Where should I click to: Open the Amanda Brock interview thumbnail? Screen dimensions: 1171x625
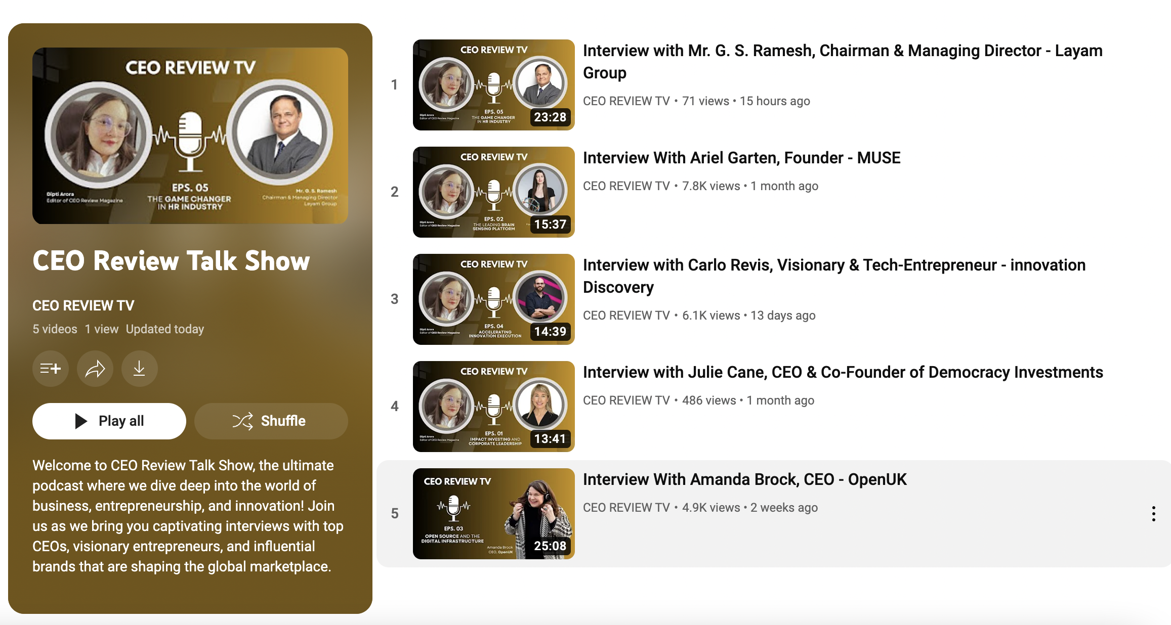pos(494,514)
